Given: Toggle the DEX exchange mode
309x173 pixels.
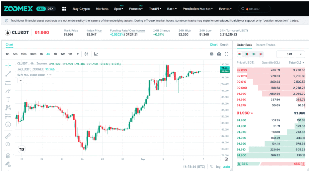Looking at the screenshot, I should [50, 9].
